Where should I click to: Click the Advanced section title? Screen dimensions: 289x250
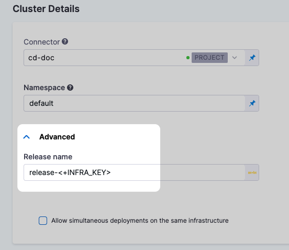pyautogui.click(x=57, y=137)
